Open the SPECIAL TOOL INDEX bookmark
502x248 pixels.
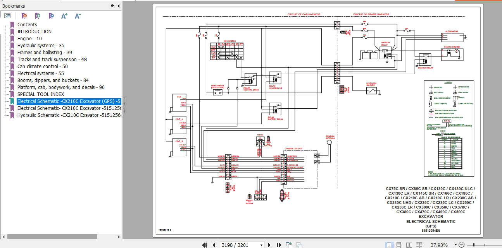click(41, 94)
